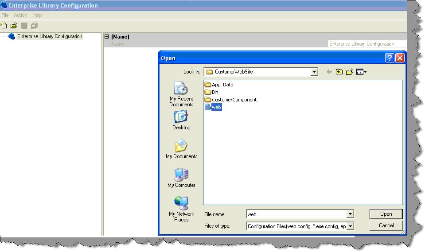This screenshot has height=252, width=425.
Task: Expand the Files of type dropdown
Action: tap(350, 226)
